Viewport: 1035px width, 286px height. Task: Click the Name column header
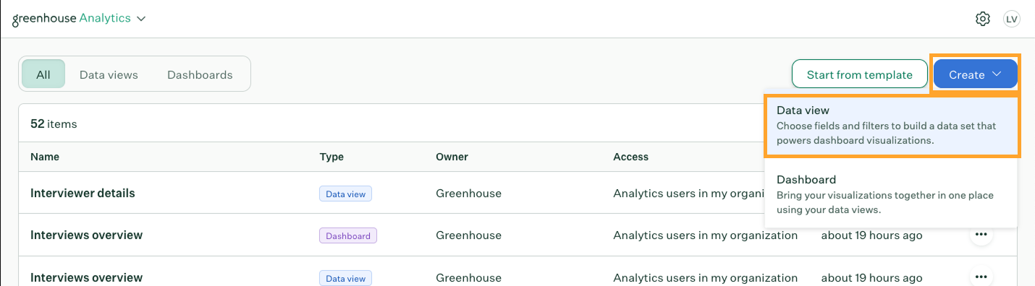pyautogui.click(x=45, y=157)
